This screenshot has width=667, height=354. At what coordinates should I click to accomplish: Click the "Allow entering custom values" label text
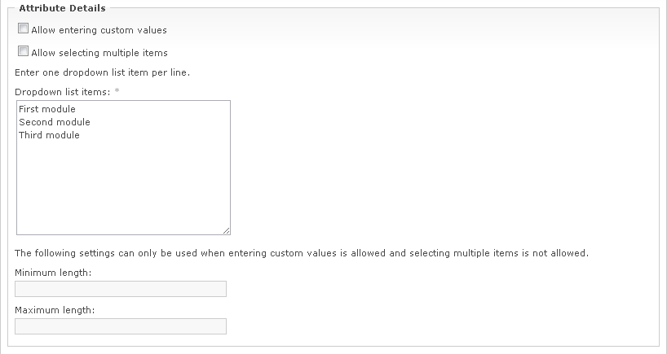99,30
